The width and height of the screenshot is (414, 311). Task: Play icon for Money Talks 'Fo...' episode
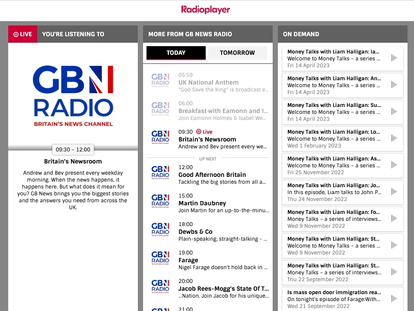(x=394, y=218)
